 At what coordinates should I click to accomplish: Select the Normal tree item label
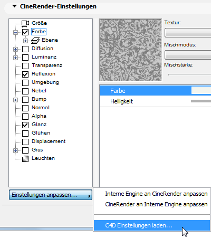pyautogui.click(x=41, y=108)
